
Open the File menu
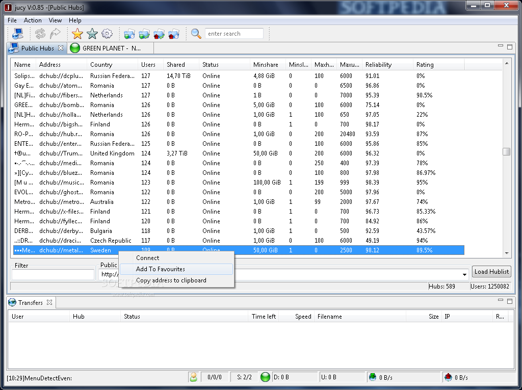pos(12,20)
